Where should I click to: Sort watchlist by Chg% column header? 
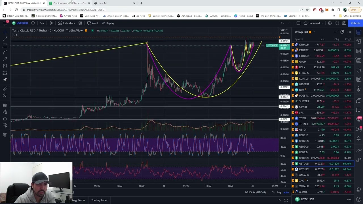pos(348,39)
